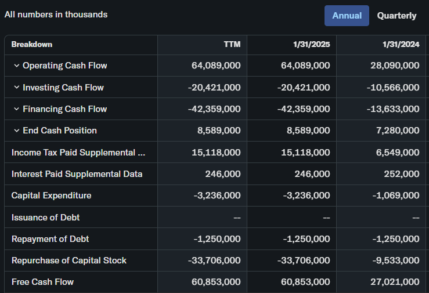Select End Cash Position value 7,280,000
The height and width of the screenshot is (293, 429).
(x=398, y=131)
